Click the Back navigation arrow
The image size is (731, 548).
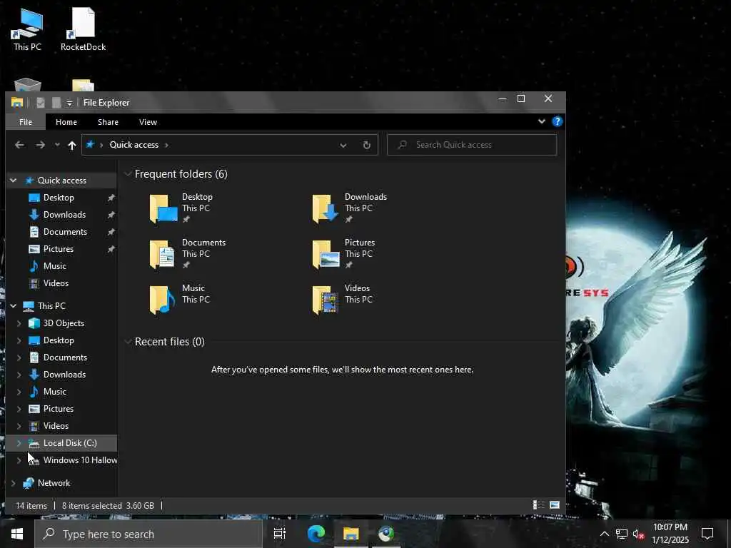[19, 145]
